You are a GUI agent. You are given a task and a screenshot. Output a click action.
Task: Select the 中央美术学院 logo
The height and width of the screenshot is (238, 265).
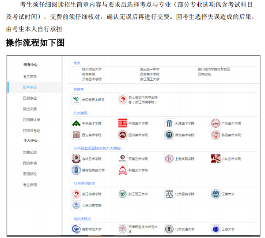tap(76, 123)
